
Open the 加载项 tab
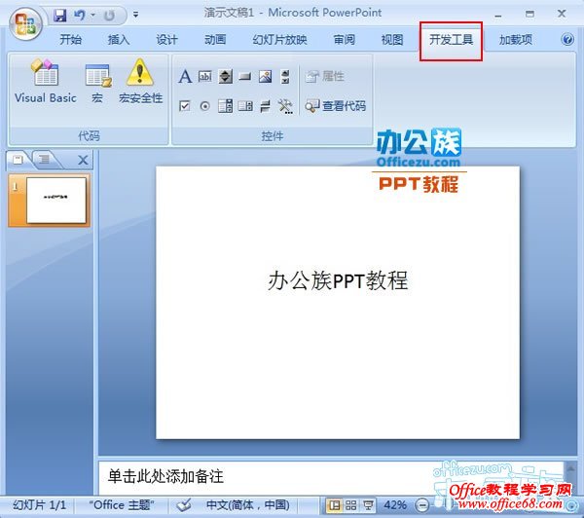516,40
